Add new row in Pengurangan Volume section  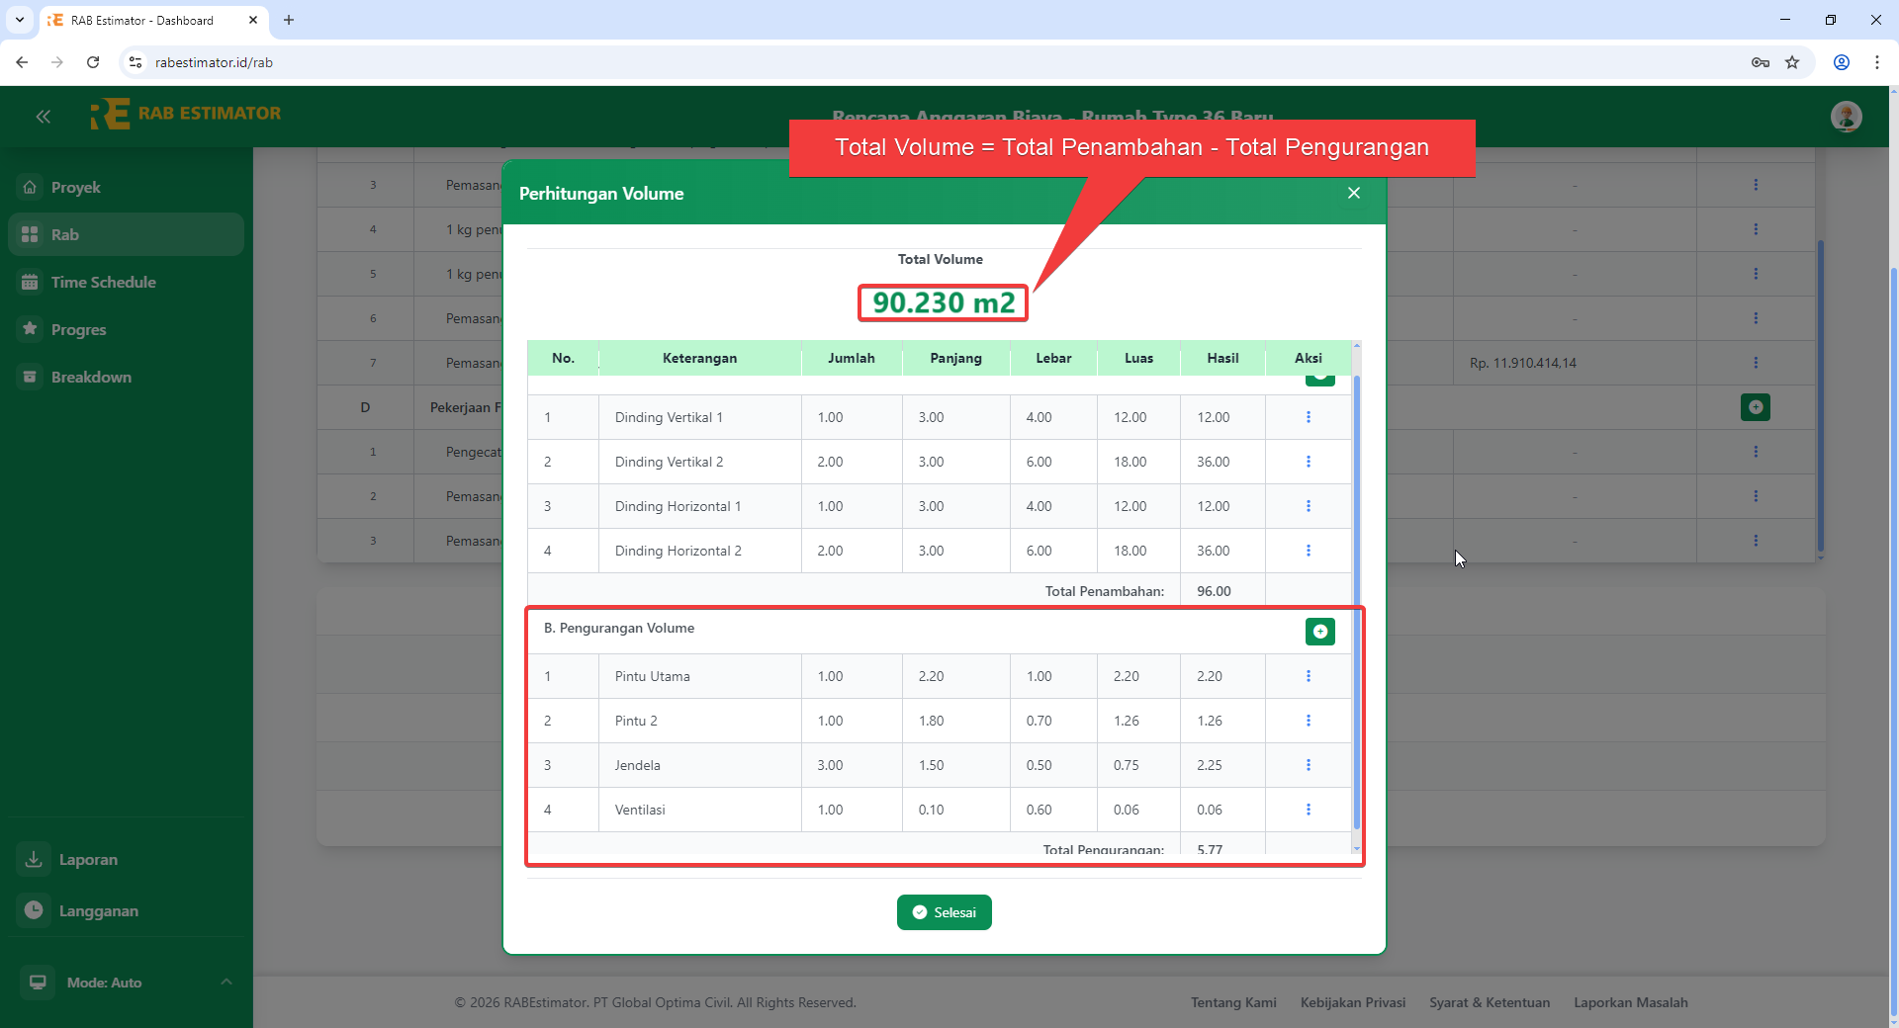[1319, 632]
